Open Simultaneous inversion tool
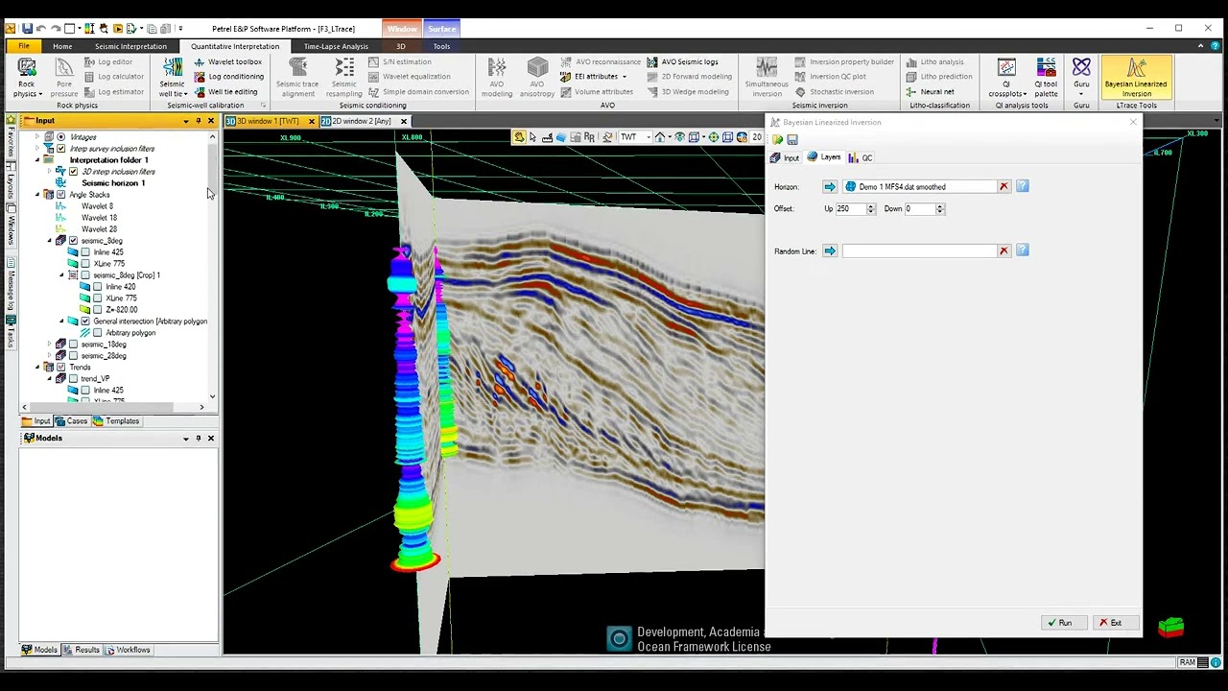This screenshot has width=1228, height=691. click(767, 77)
